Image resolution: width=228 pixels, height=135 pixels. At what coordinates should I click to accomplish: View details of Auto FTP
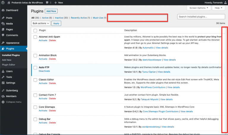coord(164,72)
